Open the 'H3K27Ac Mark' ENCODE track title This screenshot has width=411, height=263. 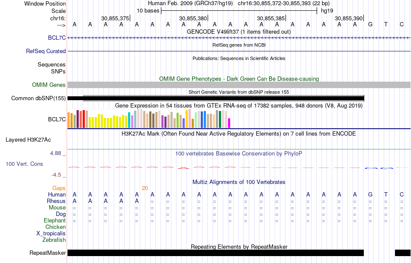[238, 134]
